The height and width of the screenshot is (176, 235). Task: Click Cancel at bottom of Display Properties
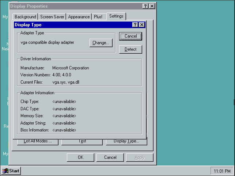click(110, 157)
